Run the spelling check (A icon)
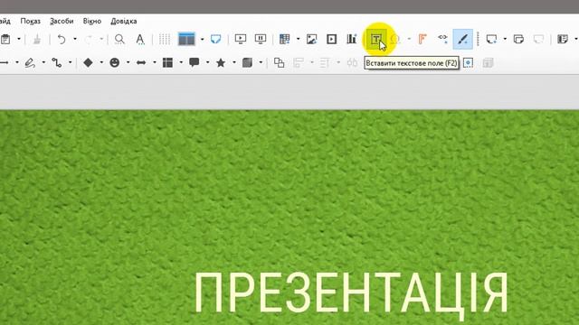 [x=140, y=39]
